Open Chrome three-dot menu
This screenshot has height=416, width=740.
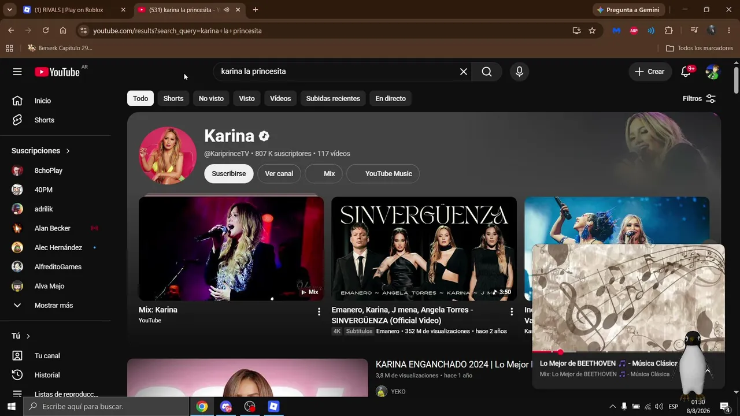[728, 31]
